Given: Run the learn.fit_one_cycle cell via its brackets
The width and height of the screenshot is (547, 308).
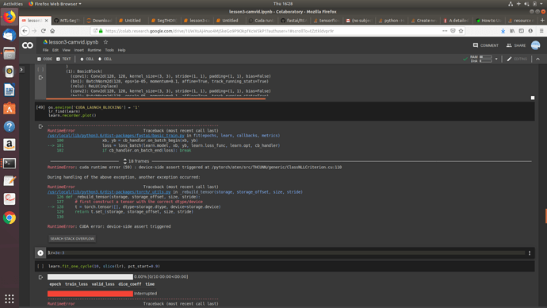Looking at the screenshot, I should click(x=40, y=266).
